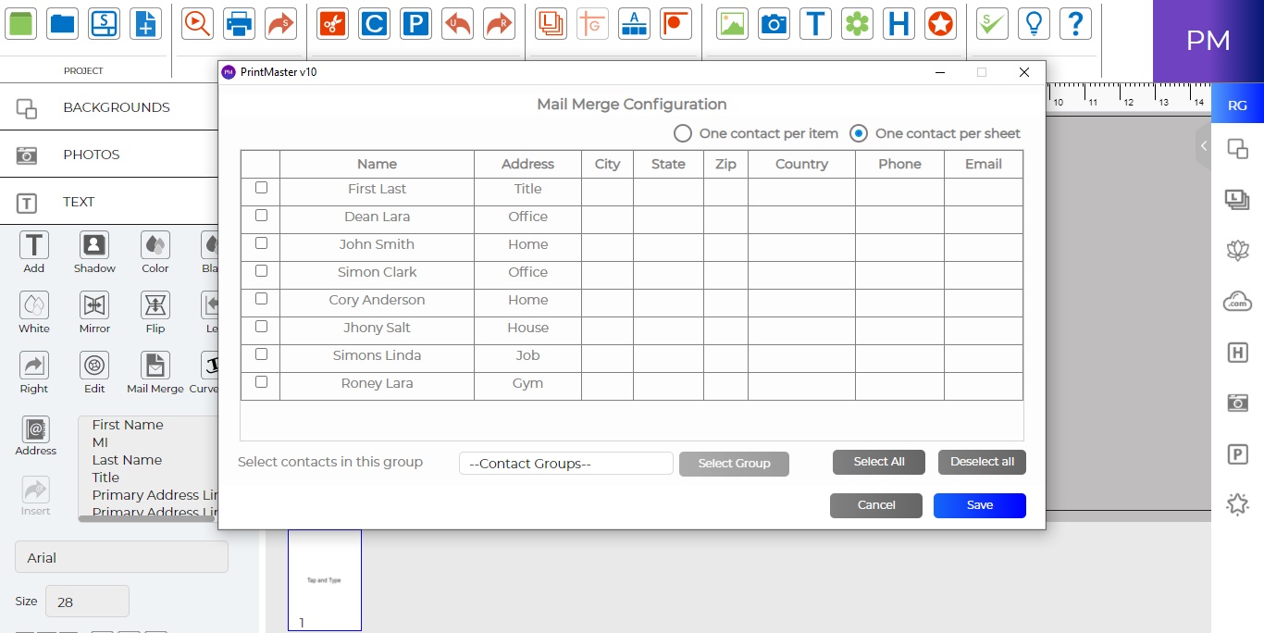Open project with the blue folder icon
The width and height of the screenshot is (1264, 633).
63,24
